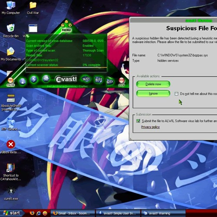Open My Computer desktop icon

click(11, 8)
